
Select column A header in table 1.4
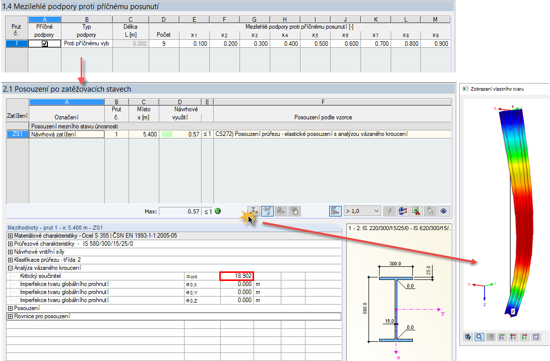[x=44, y=20]
